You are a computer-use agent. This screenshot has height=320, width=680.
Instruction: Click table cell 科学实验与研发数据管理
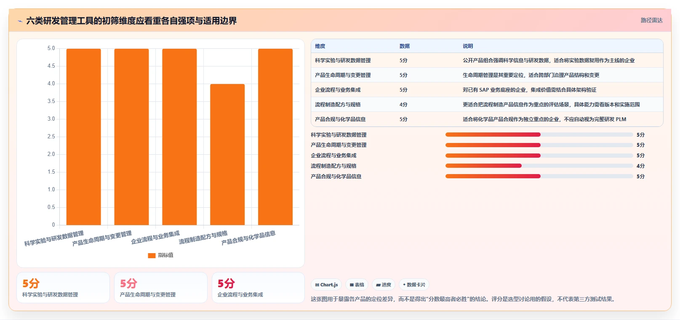(343, 61)
